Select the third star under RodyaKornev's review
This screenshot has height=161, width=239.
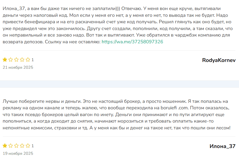point(16,60)
